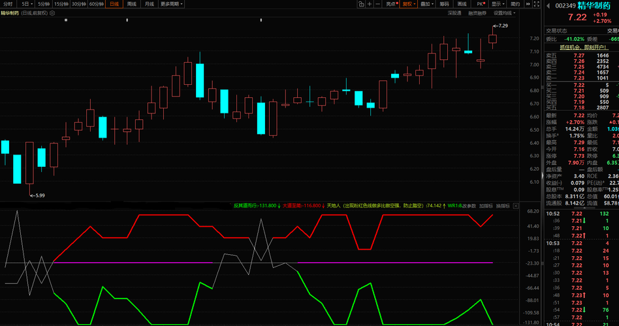The image size is (619, 326).
Task: Click the 涨停 limit-up price 7.73
Action: 579,156
